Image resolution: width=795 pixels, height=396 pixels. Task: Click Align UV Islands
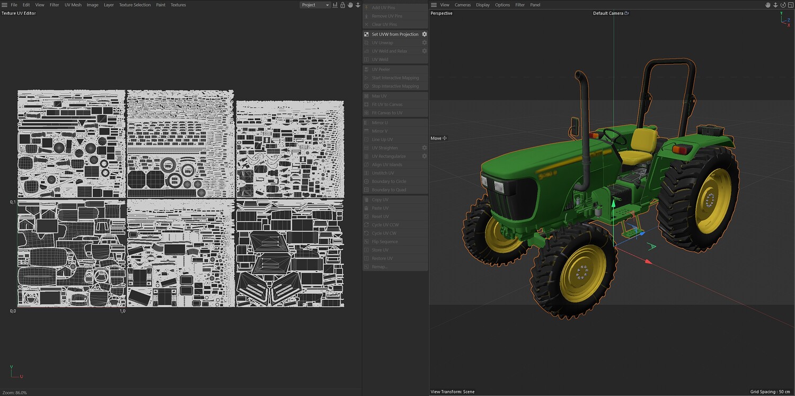(x=387, y=165)
